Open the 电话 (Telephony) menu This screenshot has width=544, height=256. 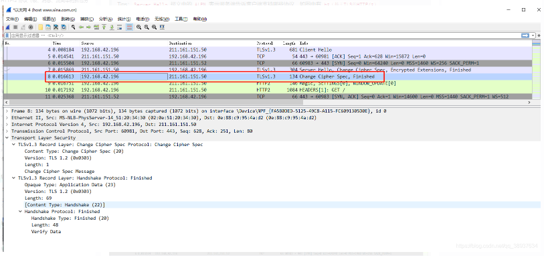(x=143, y=19)
